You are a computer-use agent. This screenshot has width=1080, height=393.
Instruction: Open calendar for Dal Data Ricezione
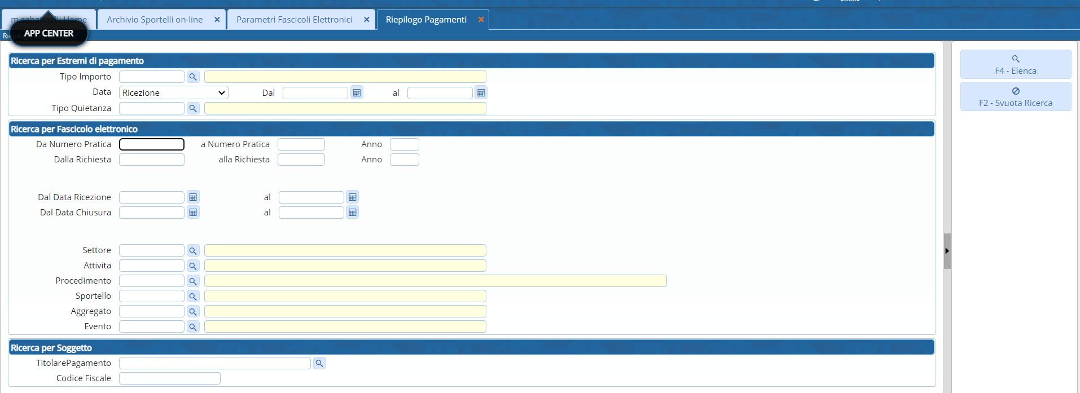coord(193,197)
